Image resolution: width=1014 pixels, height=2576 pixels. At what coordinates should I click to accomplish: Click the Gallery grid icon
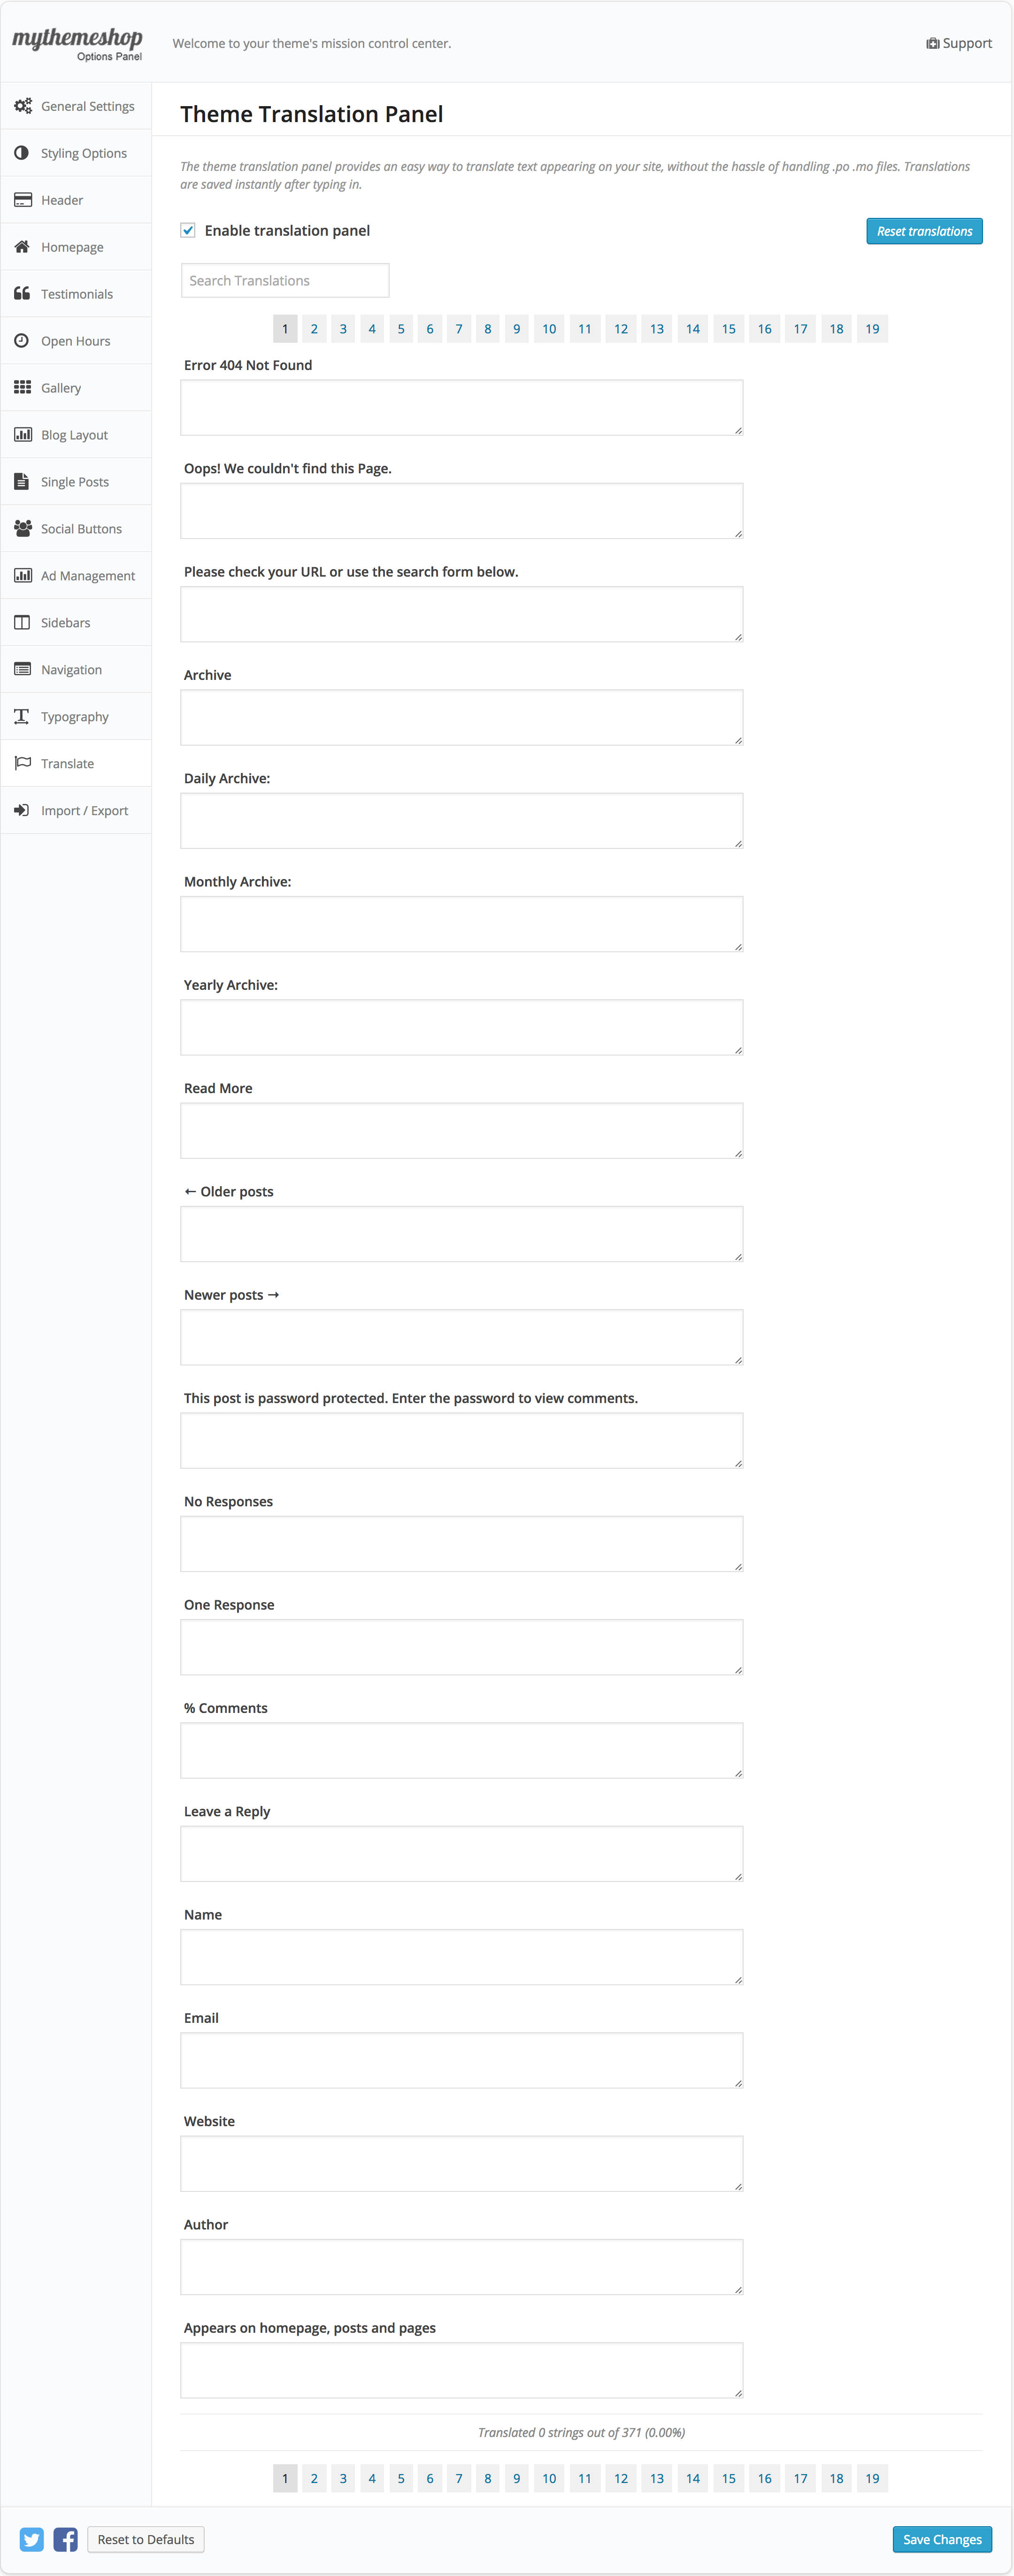22,388
